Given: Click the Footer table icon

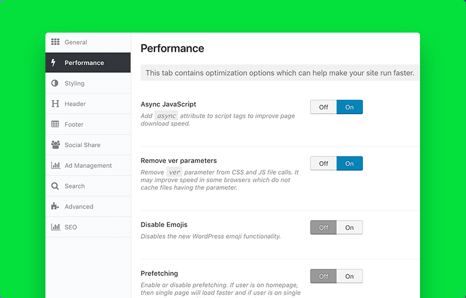Looking at the screenshot, I should (x=55, y=124).
